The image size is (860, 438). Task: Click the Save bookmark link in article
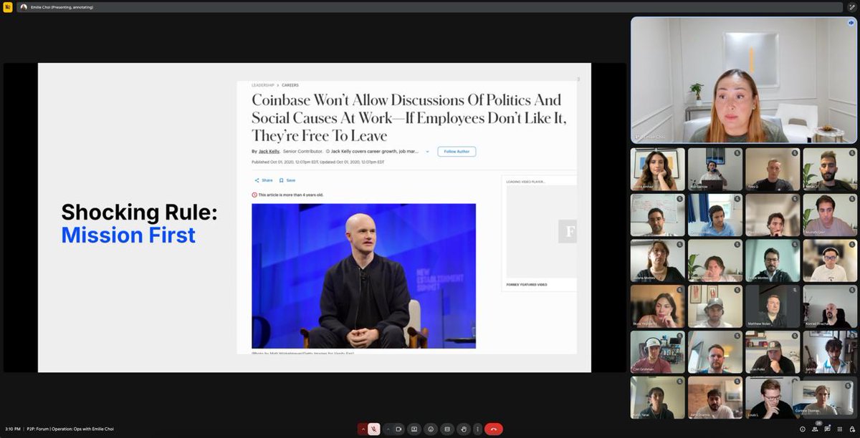(287, 180)
